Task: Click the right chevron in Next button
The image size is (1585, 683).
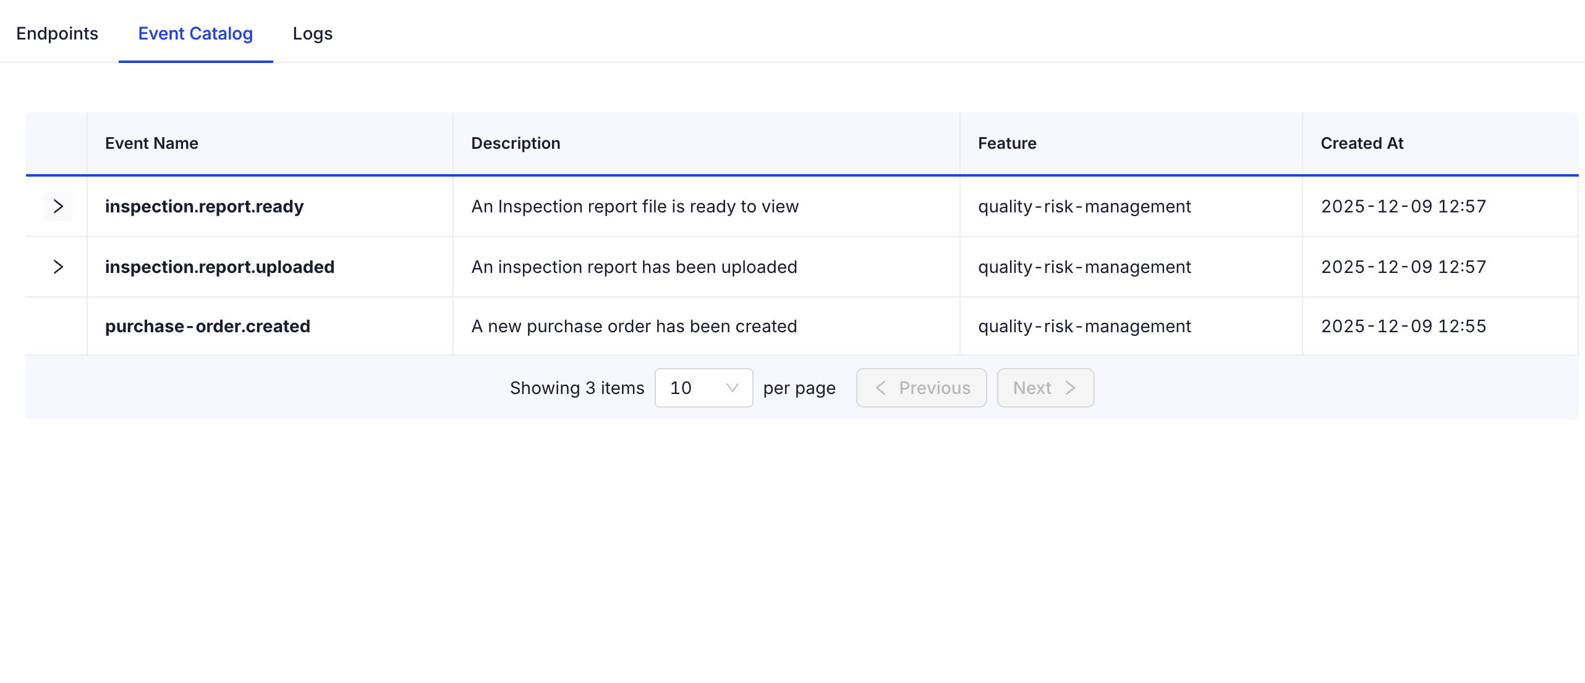Action: [1071, 388]
